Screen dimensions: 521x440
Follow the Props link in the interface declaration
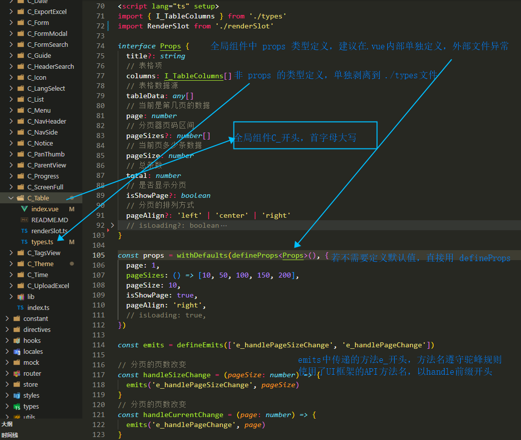(x=171, y=46)
